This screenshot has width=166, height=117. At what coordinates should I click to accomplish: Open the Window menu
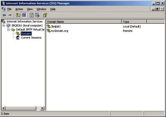41,9
